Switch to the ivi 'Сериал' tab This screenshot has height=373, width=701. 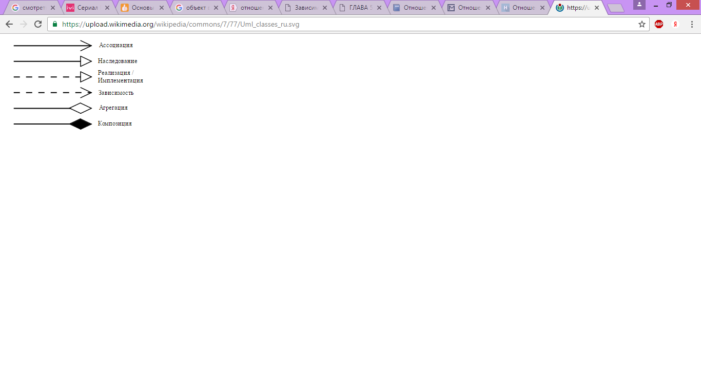click(88, 8)
